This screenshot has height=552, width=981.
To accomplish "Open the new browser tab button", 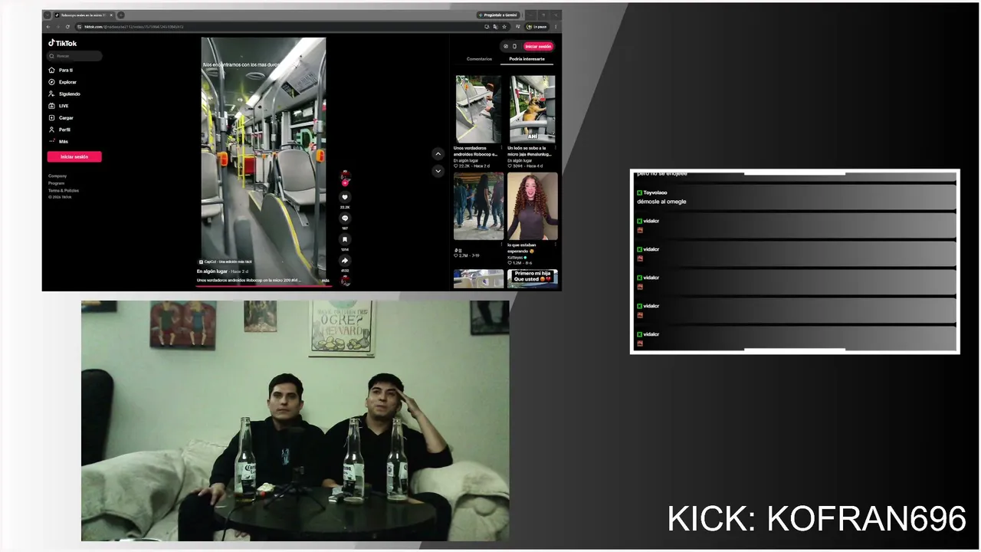I will [x=121, y=15].
